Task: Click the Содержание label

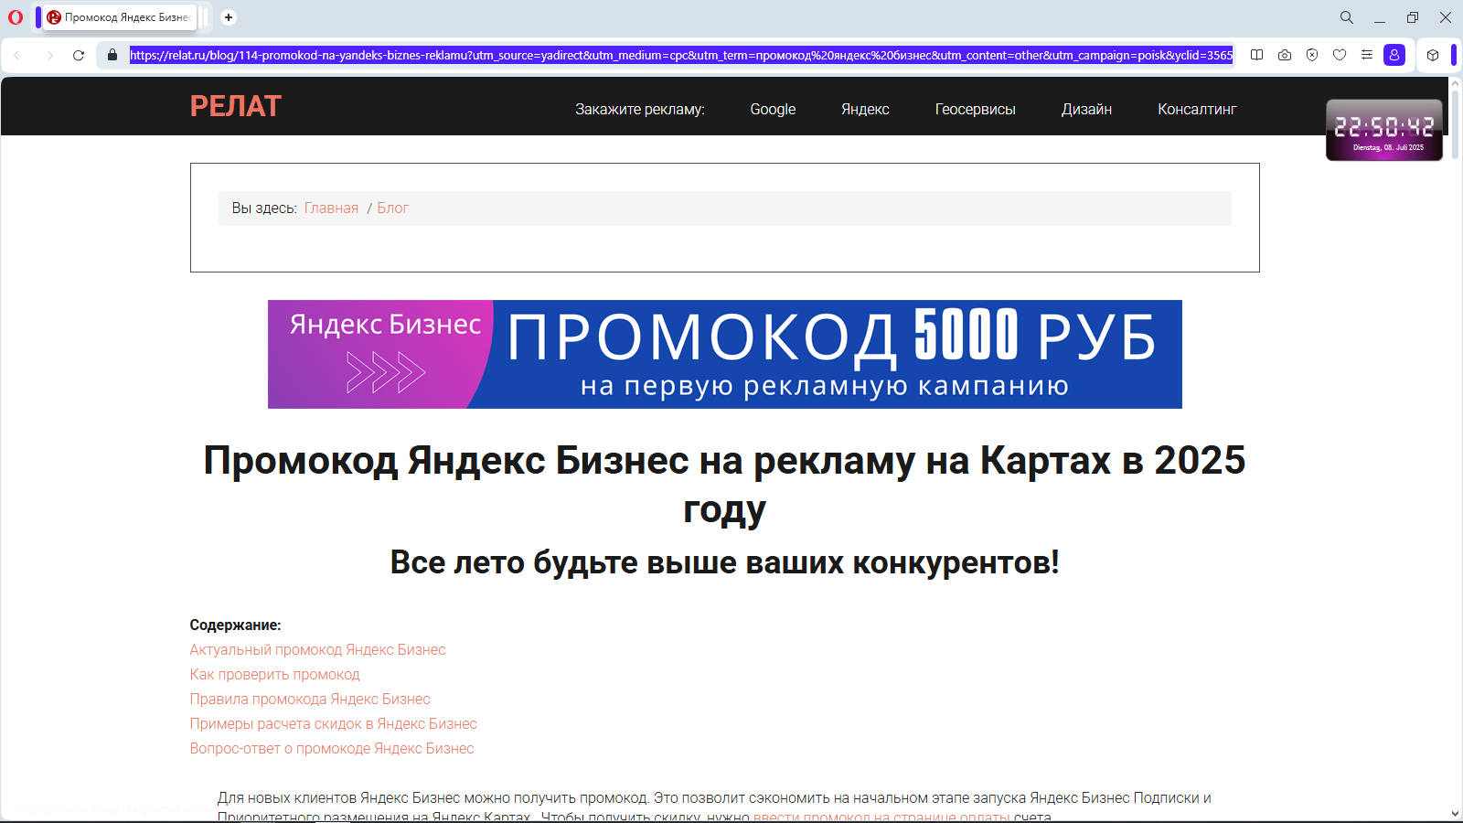Action: point(235,625)
